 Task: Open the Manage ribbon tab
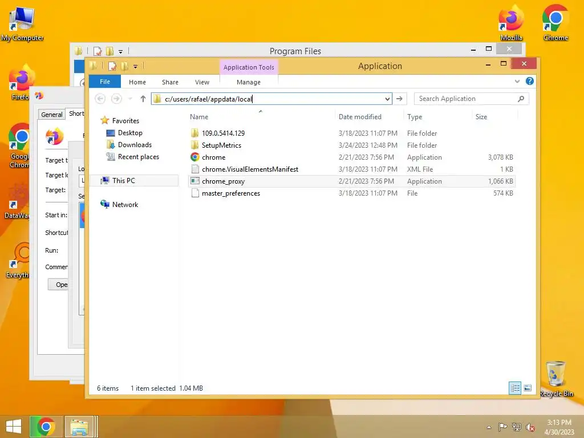pyautogui.click(x=249, y=82)
